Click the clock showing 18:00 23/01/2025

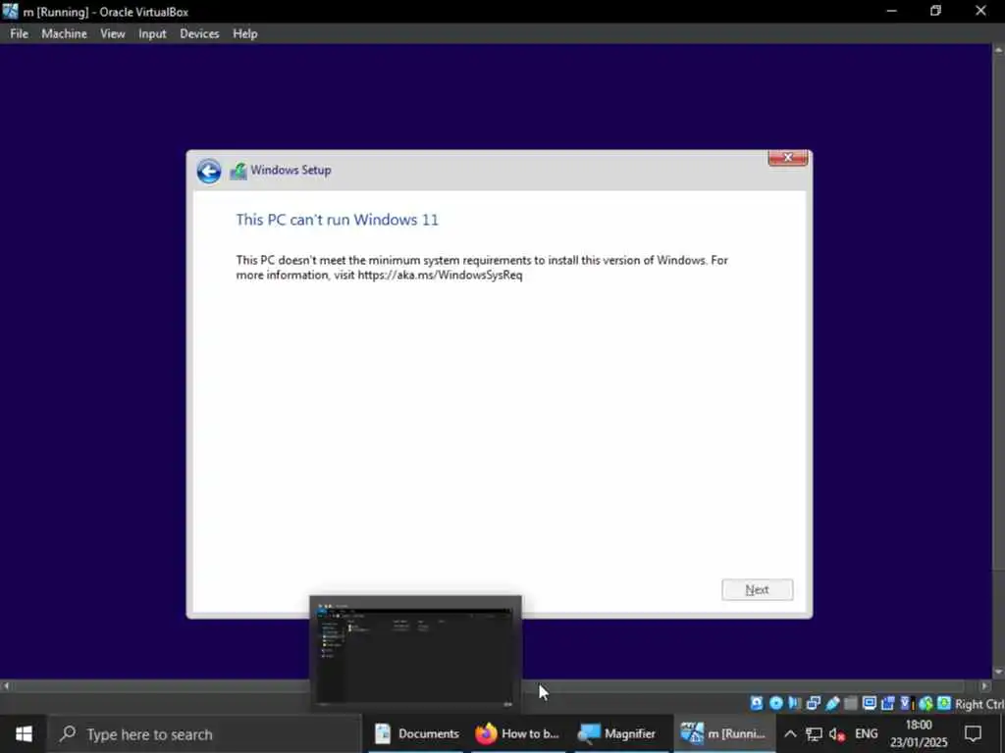pos(919,733)
